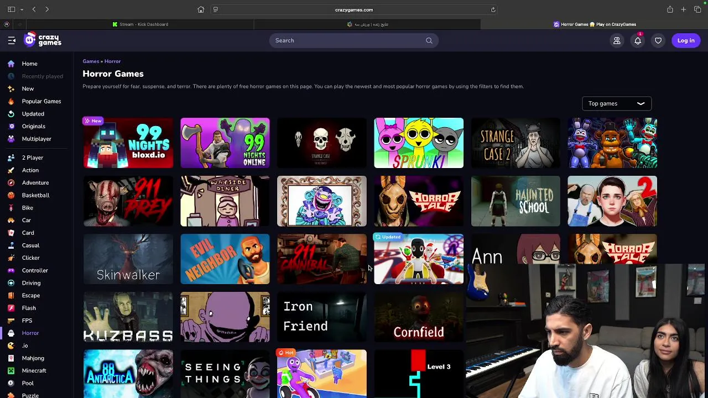Click the 2 Player category icon
Viewport: 708px width, 398px height.
(11, 158)
